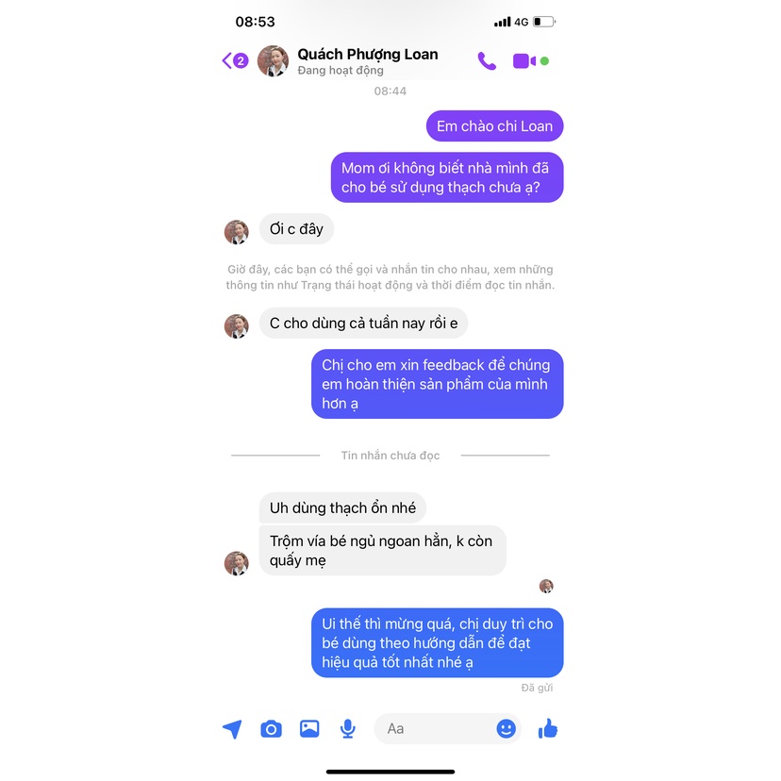Image resolution: width=781 pixels, height=781 pixels.
Task: Send a thumbs-up like
Action: coord(548,728)
